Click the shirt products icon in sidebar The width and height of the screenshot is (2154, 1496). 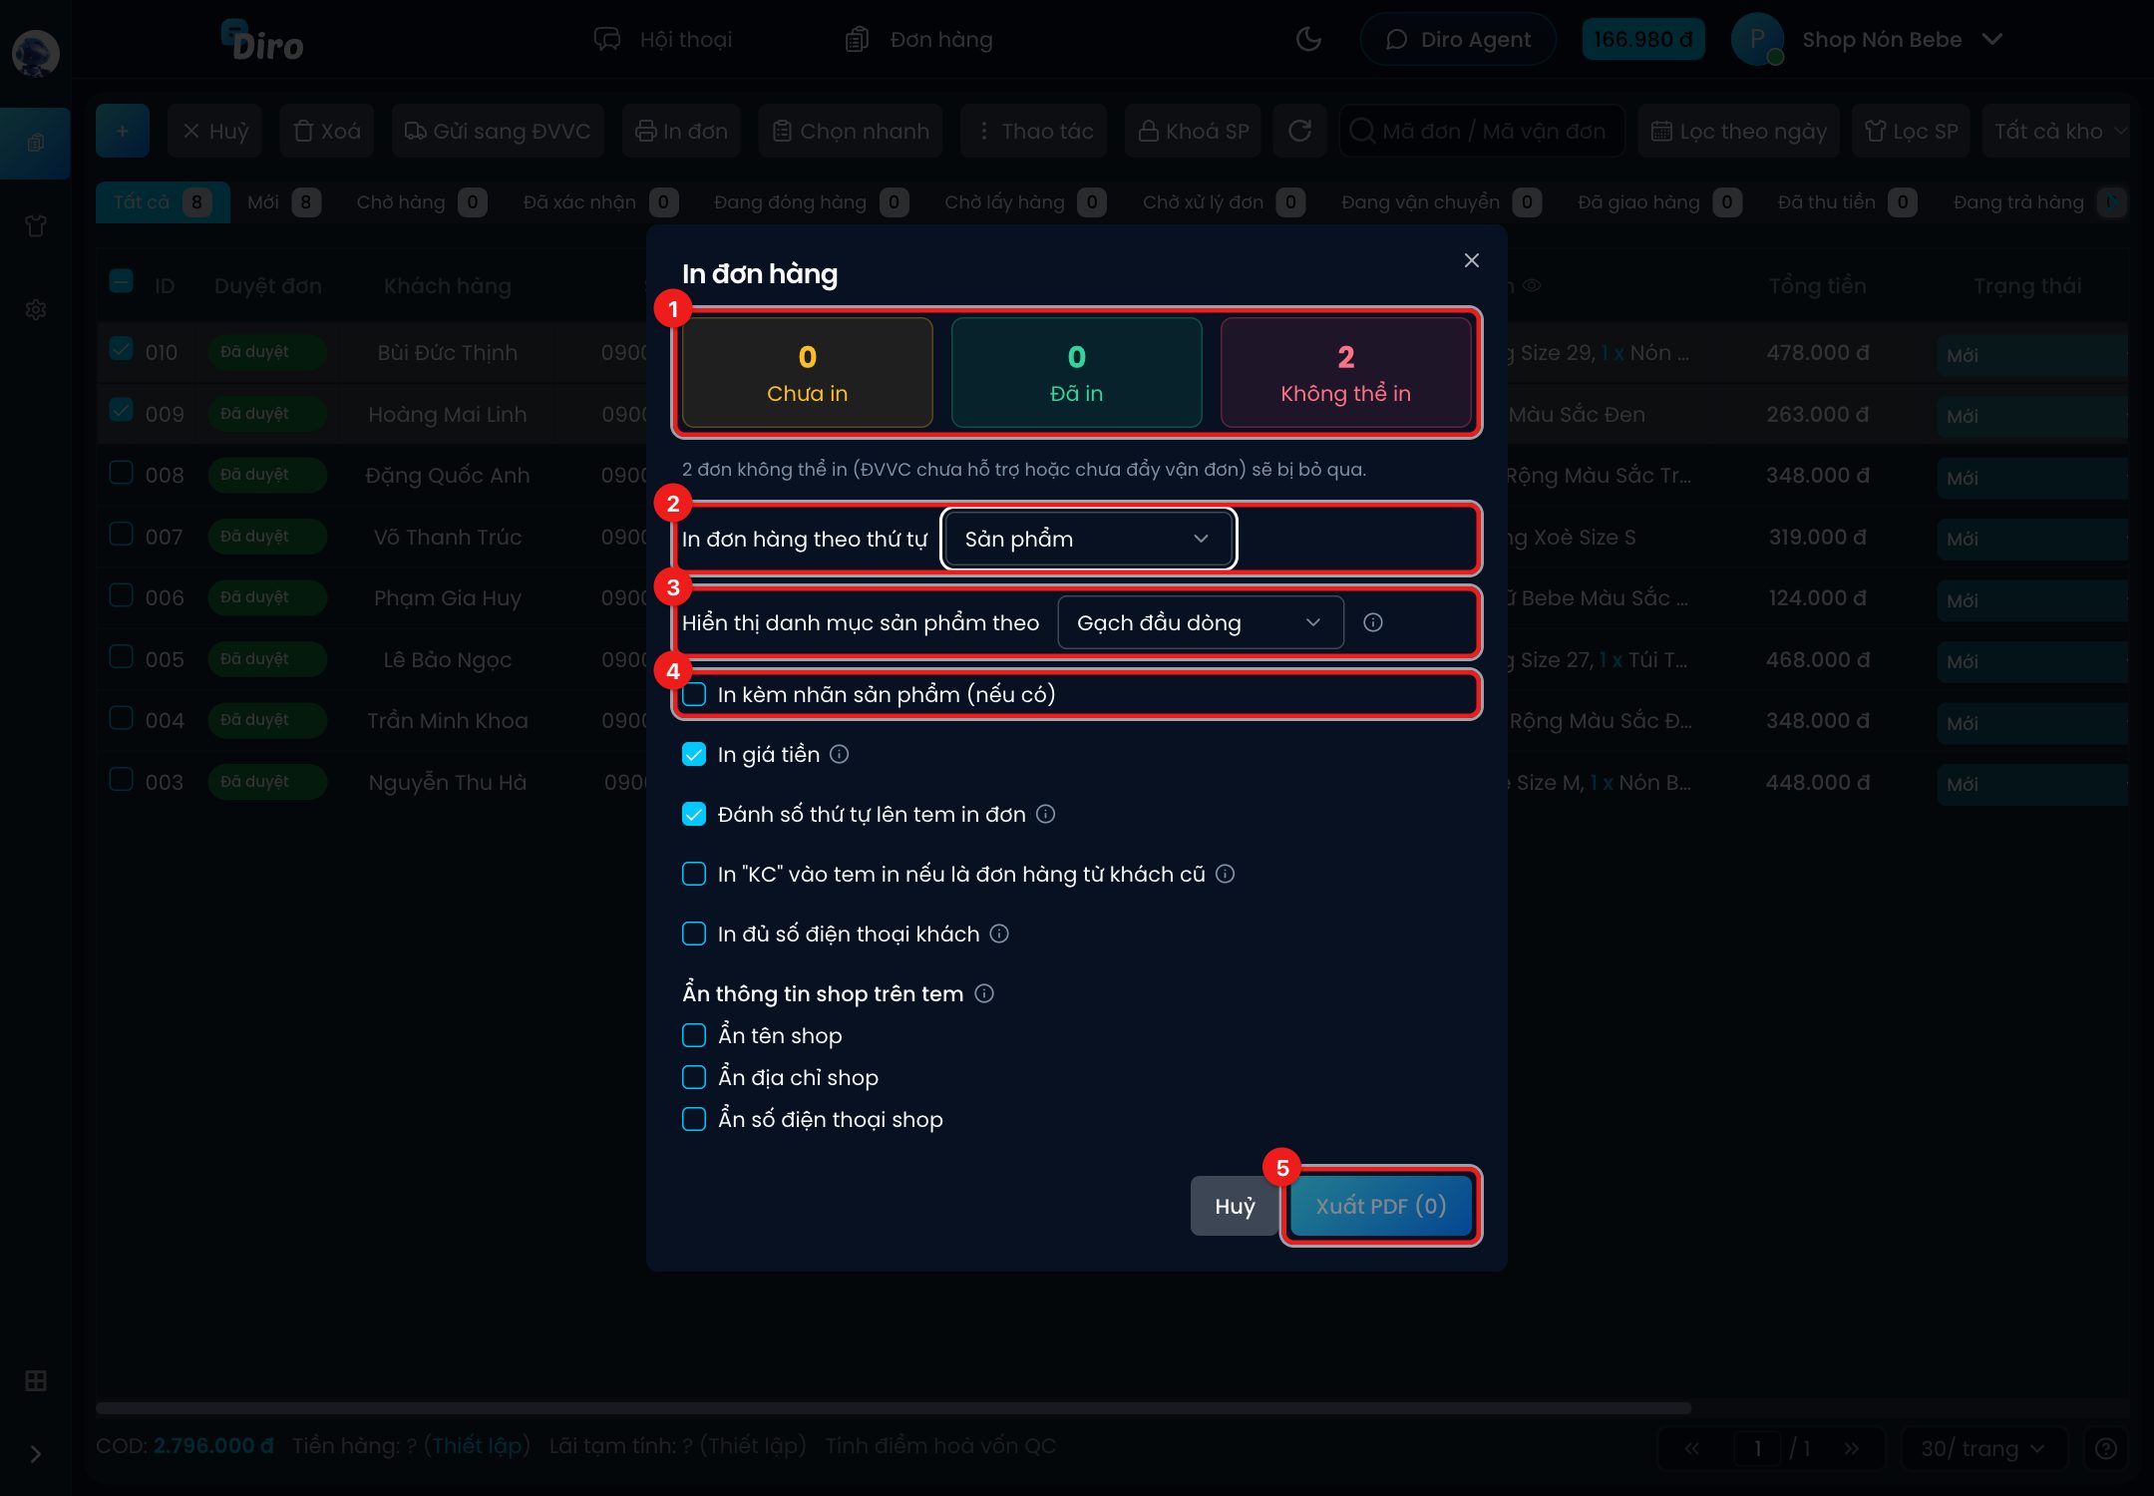36,225
